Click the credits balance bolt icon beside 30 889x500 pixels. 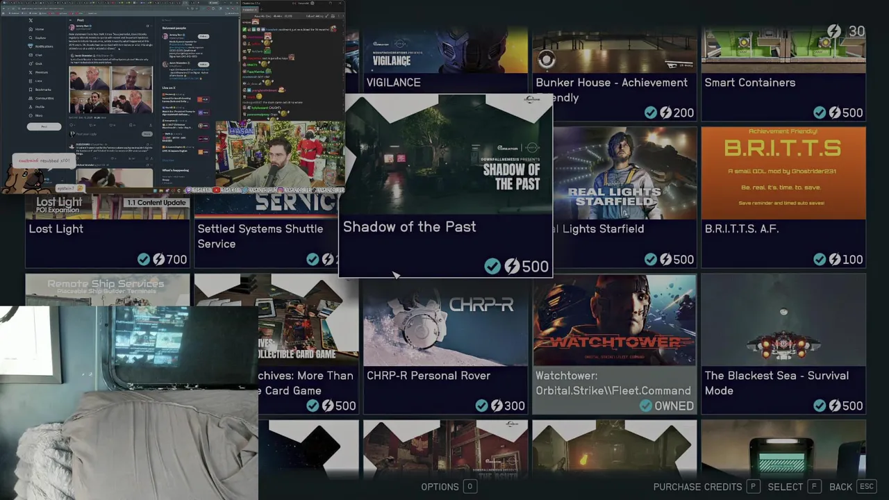(x=834, y=31)
